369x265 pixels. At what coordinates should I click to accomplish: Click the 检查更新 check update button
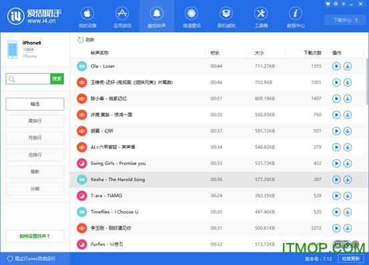[351, 258]
